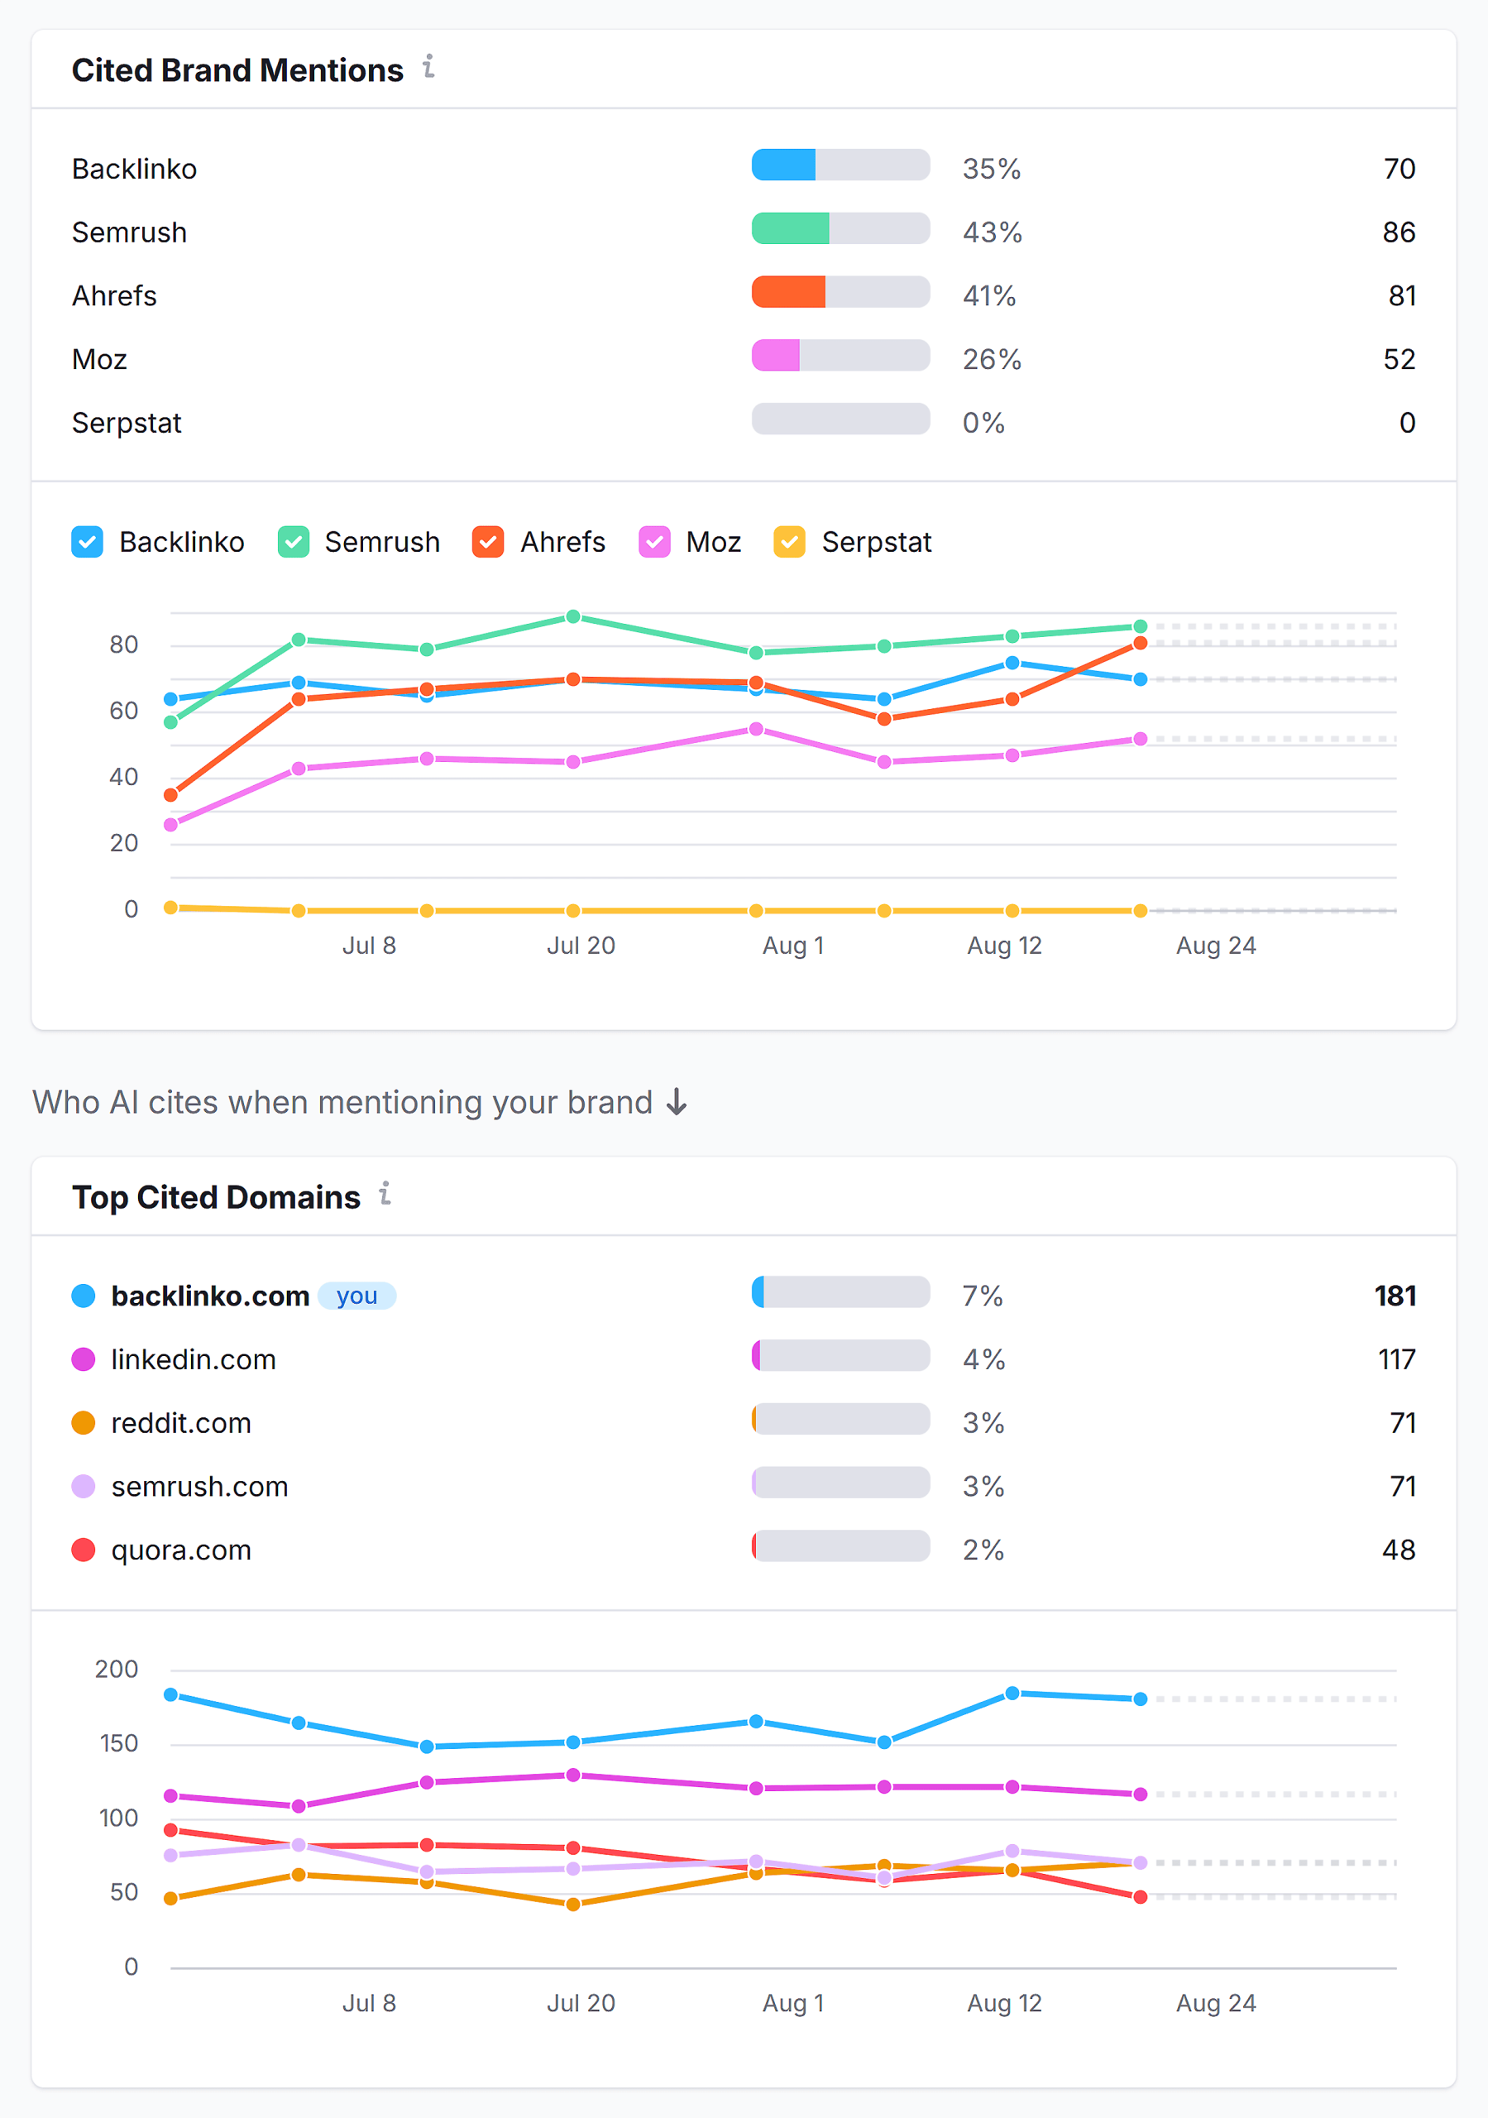Toggle the Backlinko legend checkbox
The width and height of the screenshot is (1488, 2118).
click(x=86, y=541)
